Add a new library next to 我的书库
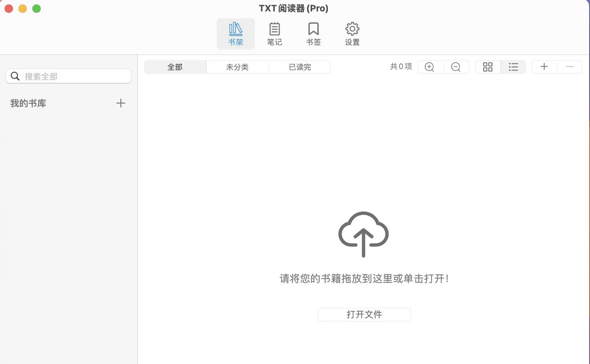590x364 pixels. [x=121, y=103]
